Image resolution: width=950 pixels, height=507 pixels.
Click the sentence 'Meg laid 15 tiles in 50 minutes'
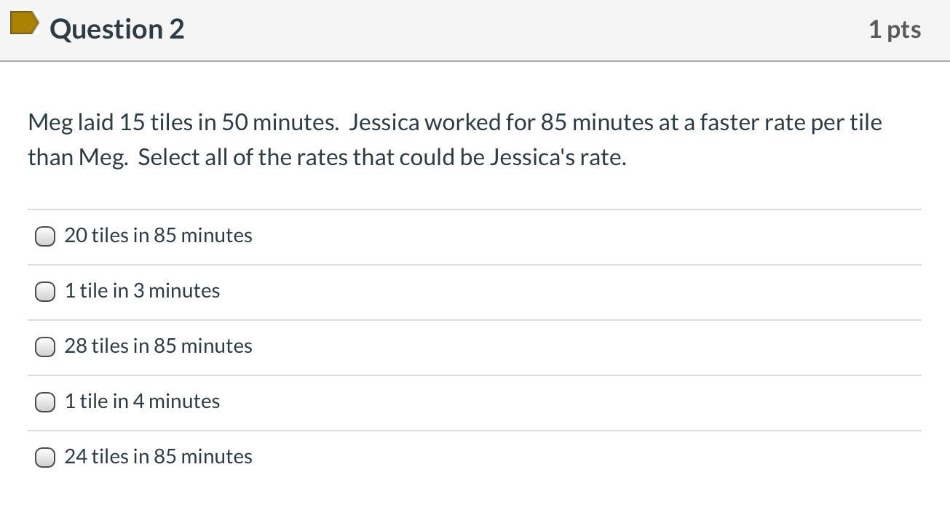pos(183,122)
